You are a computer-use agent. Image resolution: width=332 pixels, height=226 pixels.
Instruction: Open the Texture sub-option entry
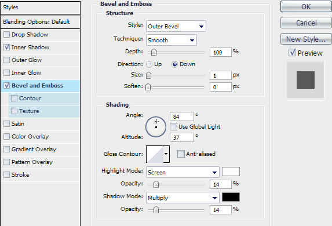click(x=29, y=111)
